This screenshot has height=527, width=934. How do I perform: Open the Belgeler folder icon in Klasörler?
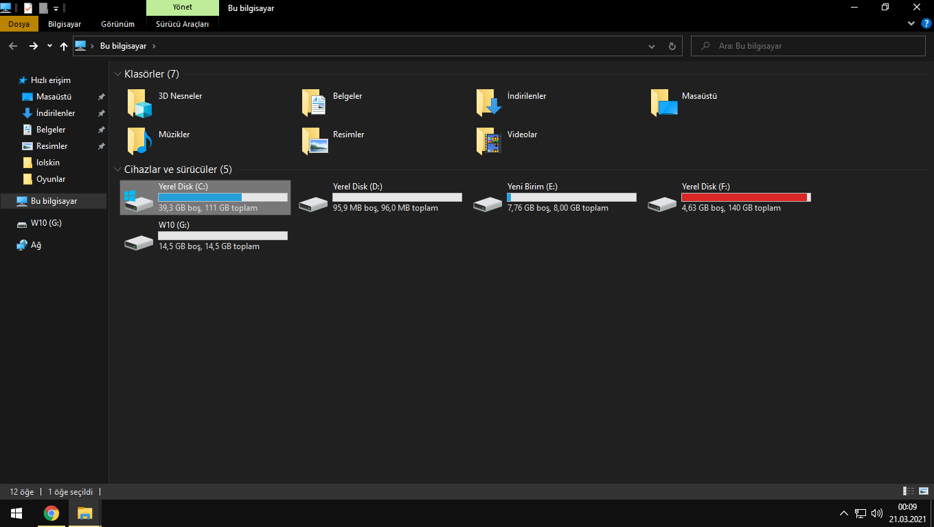pyautogui.click(x=314, y=103)
